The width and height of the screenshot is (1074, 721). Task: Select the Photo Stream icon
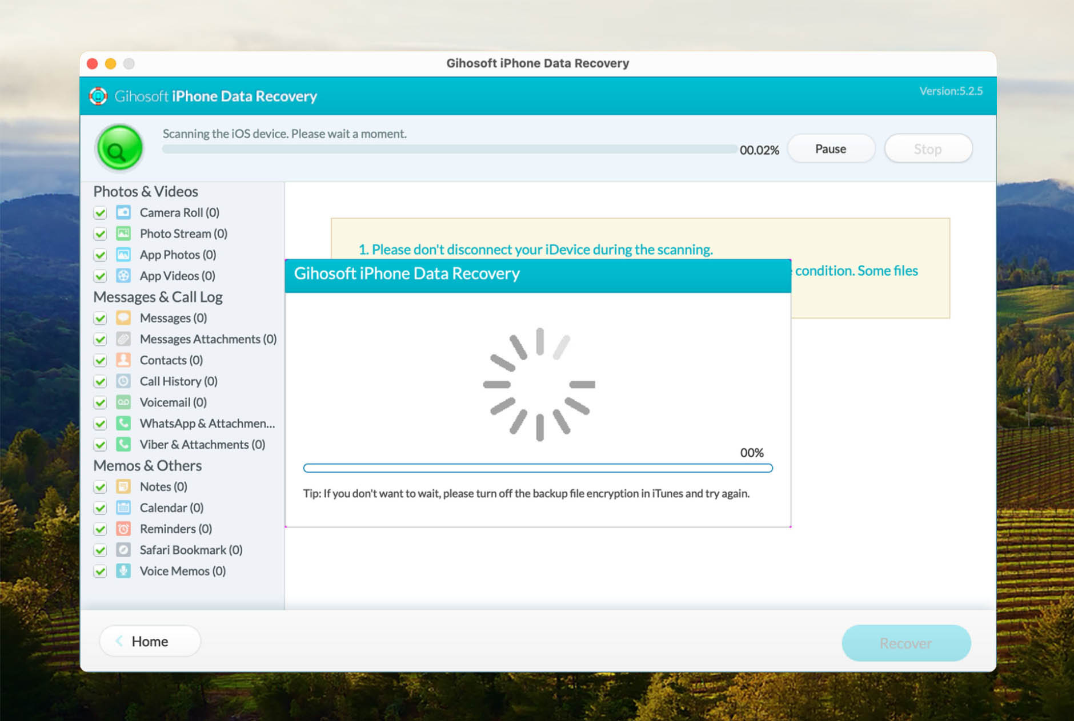pyautogui.click(x=123, y=233)
